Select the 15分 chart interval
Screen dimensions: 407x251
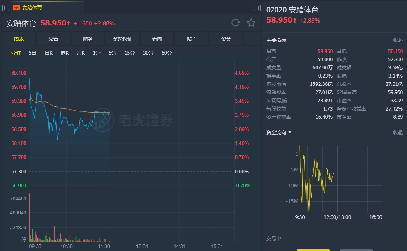coord(129,53)
